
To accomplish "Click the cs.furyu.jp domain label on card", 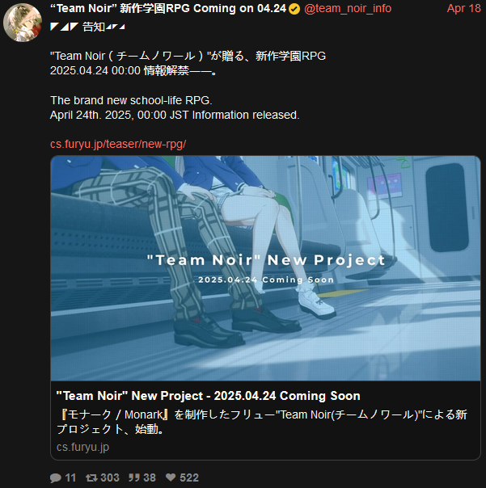I will click(82, 447).
